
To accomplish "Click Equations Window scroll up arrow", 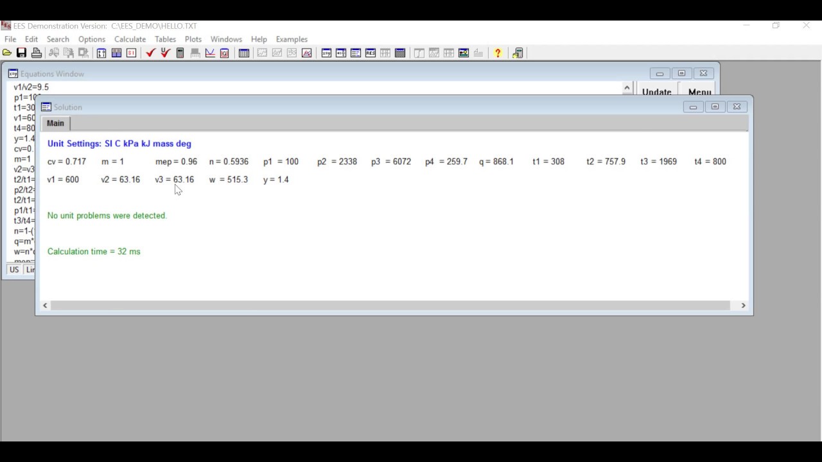I will coord(627,87).
